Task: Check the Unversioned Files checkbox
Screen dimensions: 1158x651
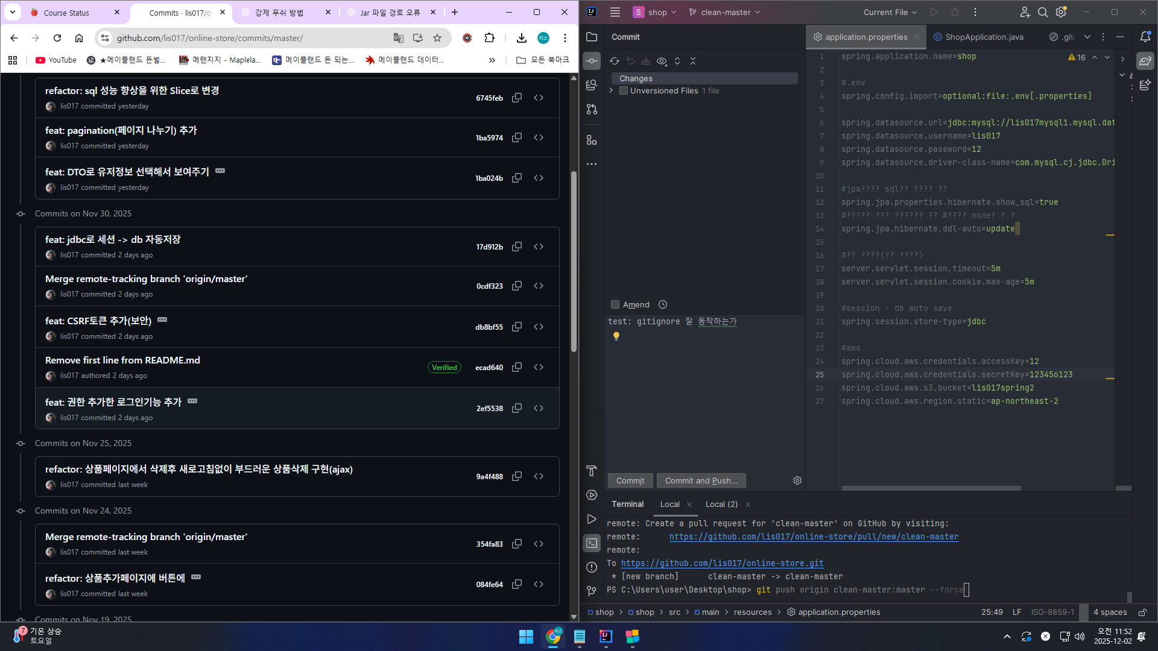Action: click(624, 90)
